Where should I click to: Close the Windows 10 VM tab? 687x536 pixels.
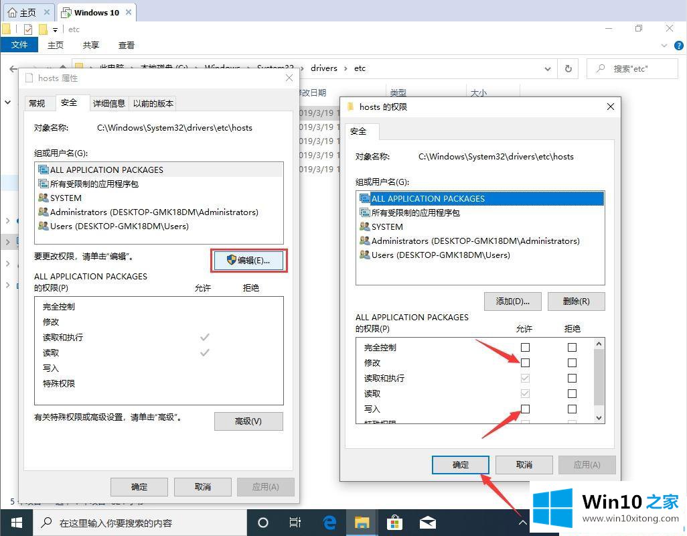129,12
